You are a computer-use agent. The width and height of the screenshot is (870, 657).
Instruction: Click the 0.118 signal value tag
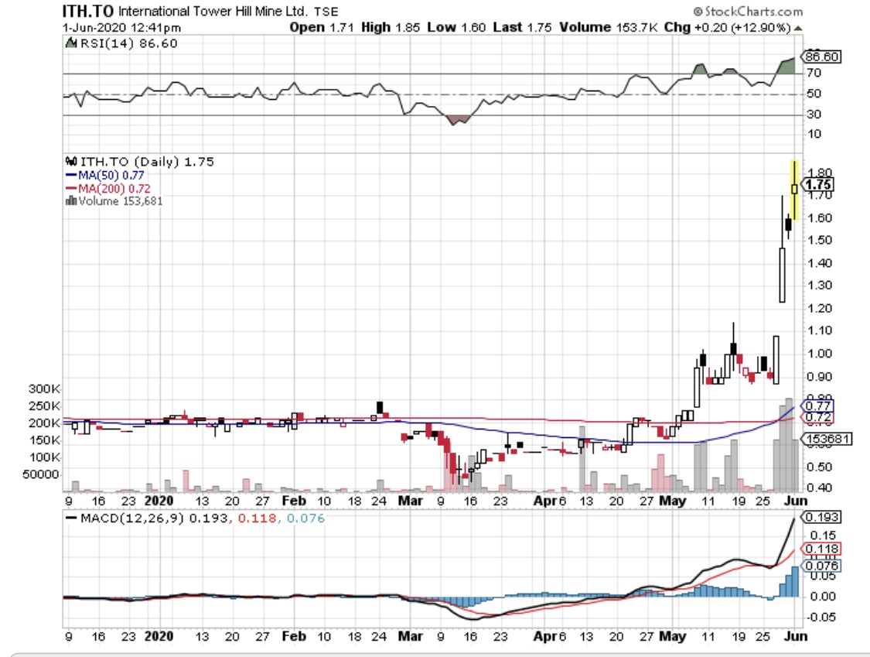pyautogui.click(x=821, y=549)
